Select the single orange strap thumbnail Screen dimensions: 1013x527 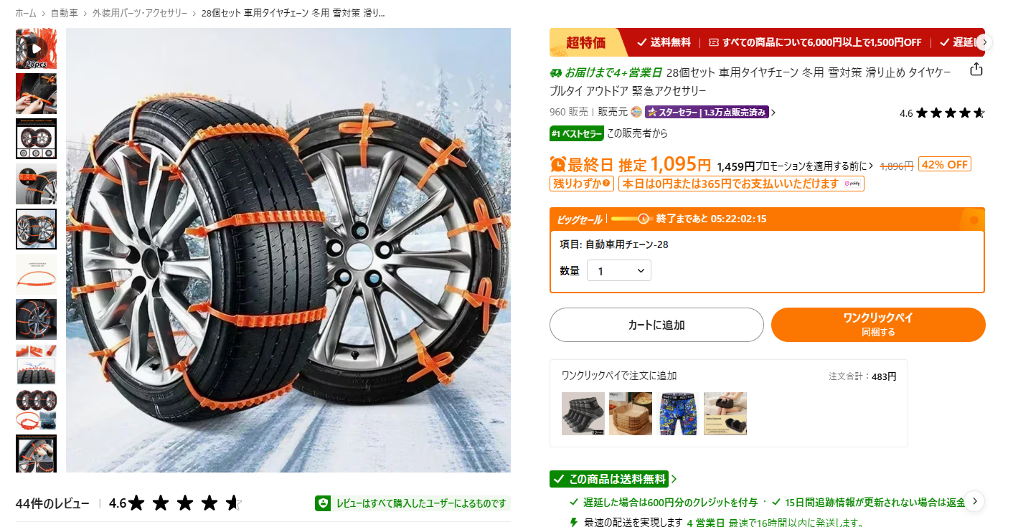(36, 274)
